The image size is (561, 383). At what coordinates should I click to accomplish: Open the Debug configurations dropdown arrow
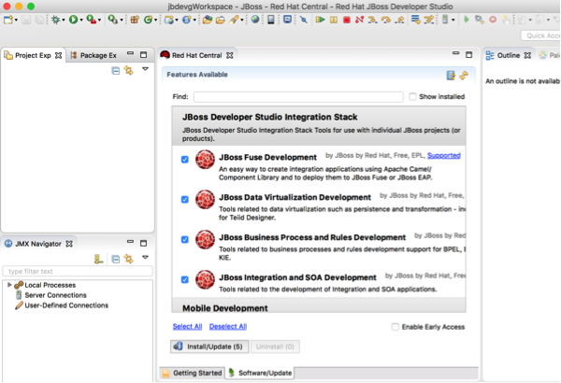[64, 21]
